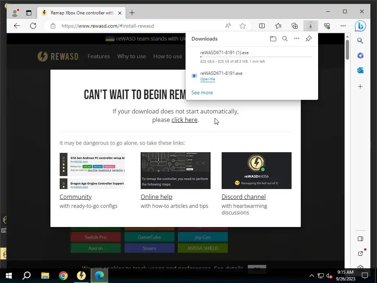Screen dimensions: 377x283
Task: Click the Community configs thumbnail
Action: click(x=92, y=171)
